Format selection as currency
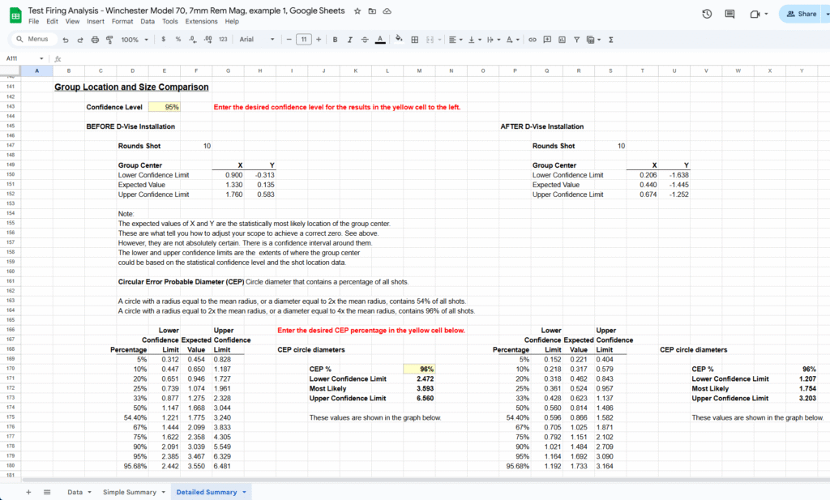830x500 pixels. point(162,38)
